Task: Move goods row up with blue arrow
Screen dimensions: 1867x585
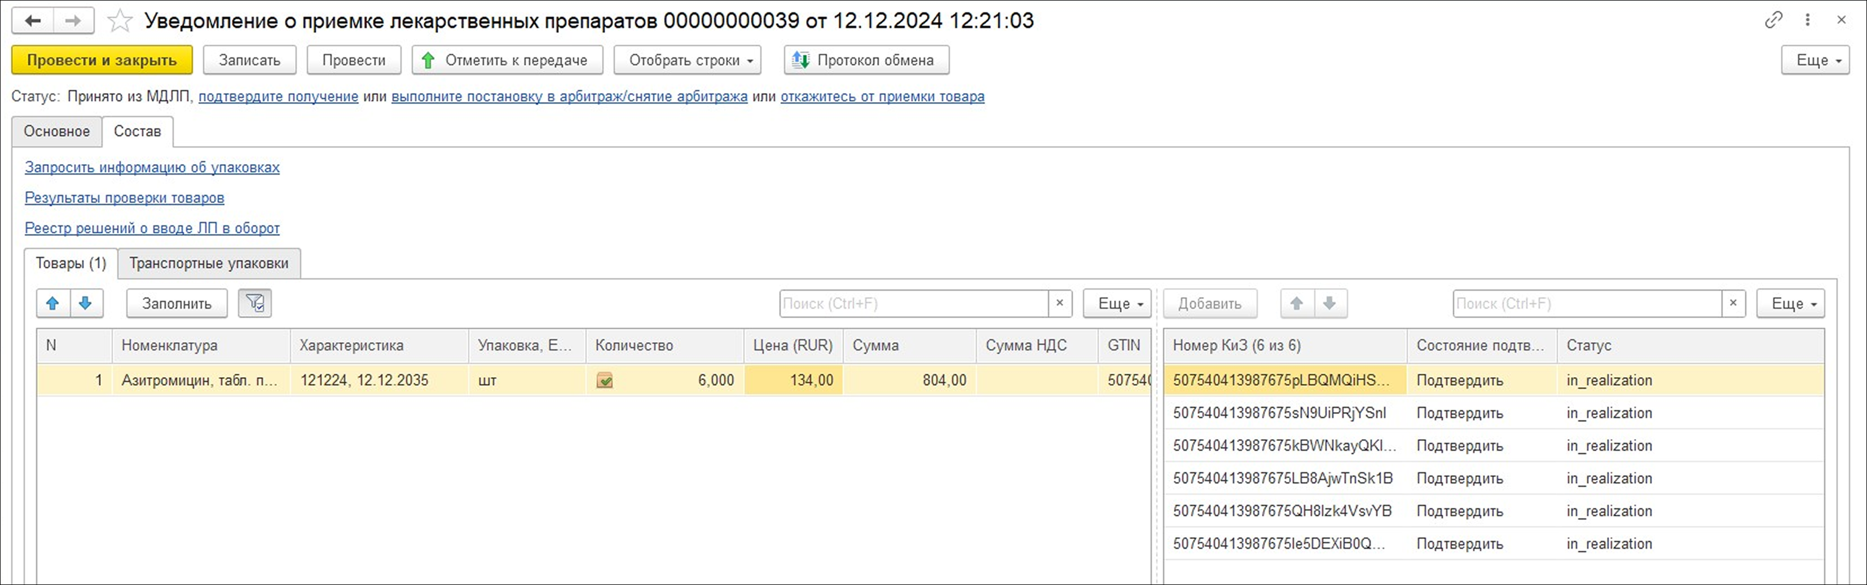Action: (x=53, y=303)
